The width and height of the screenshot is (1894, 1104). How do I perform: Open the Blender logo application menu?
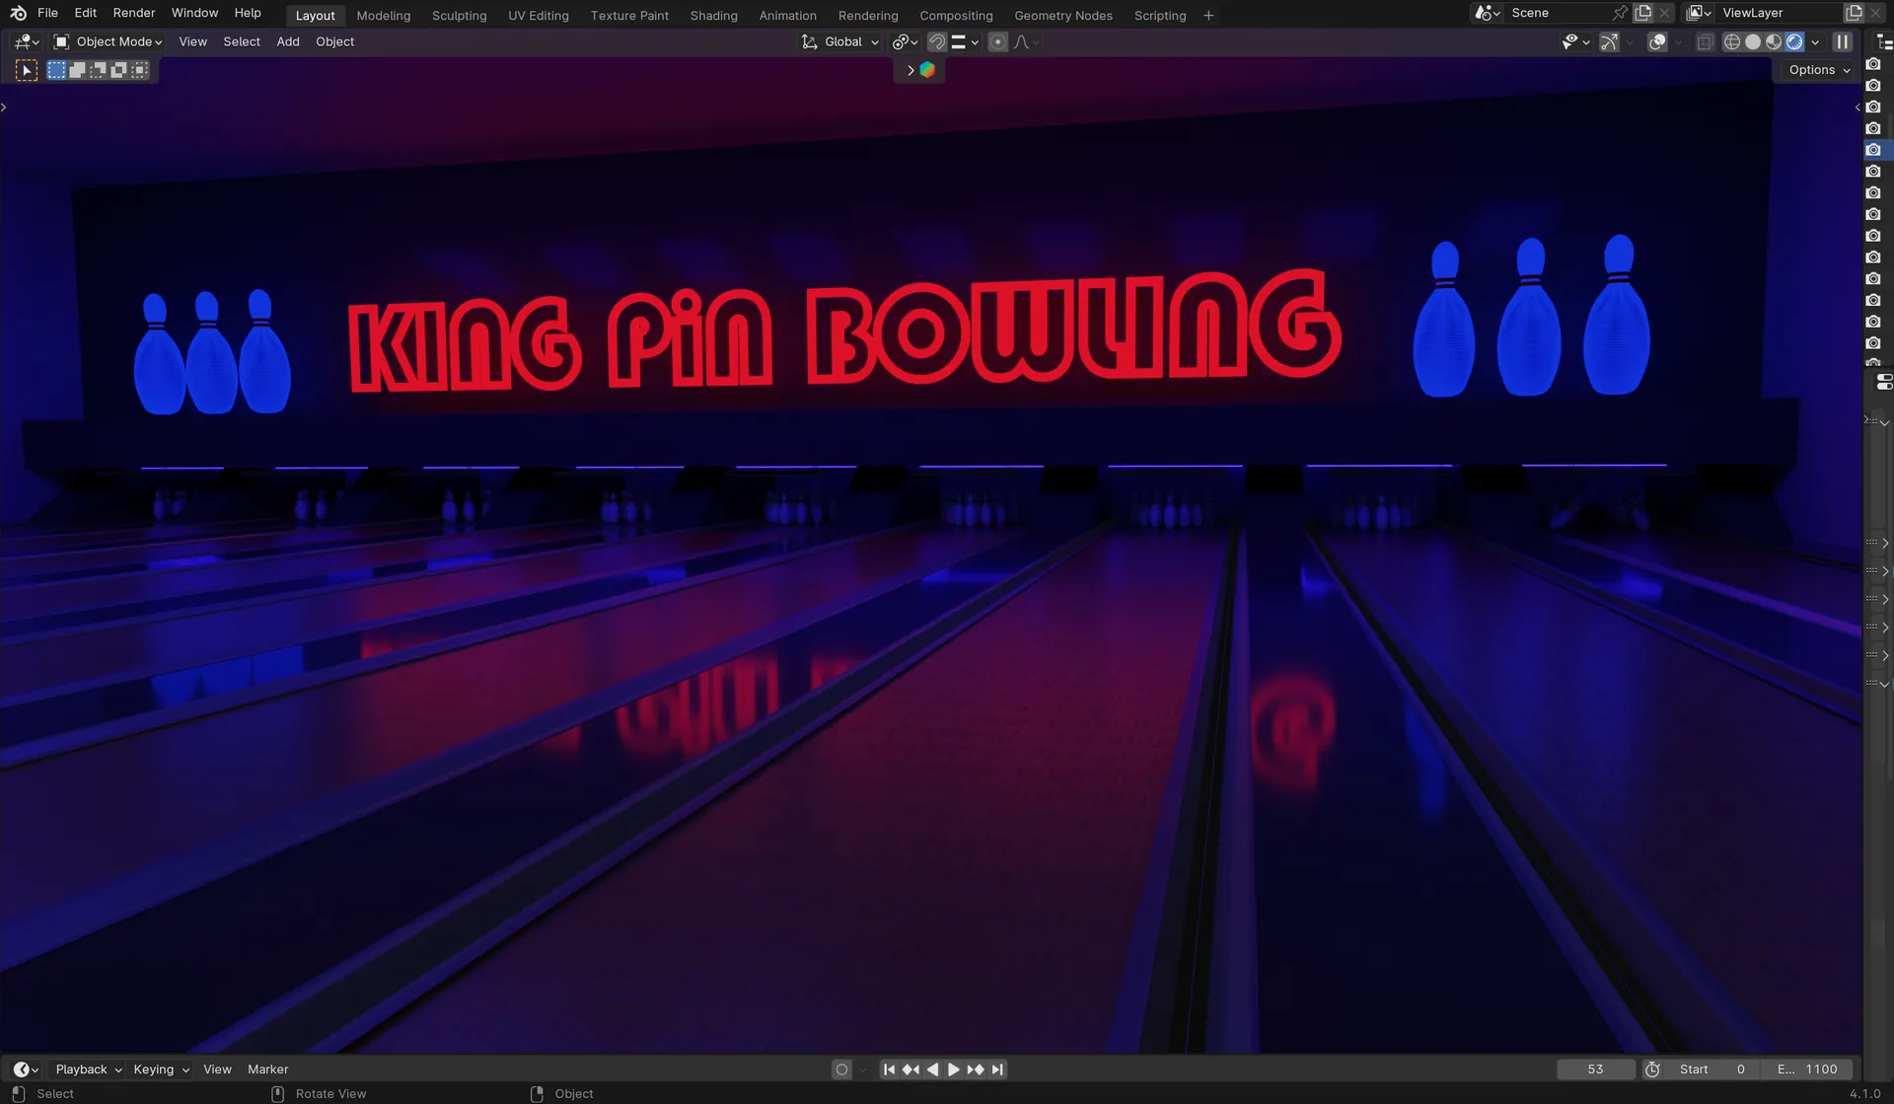18,13
